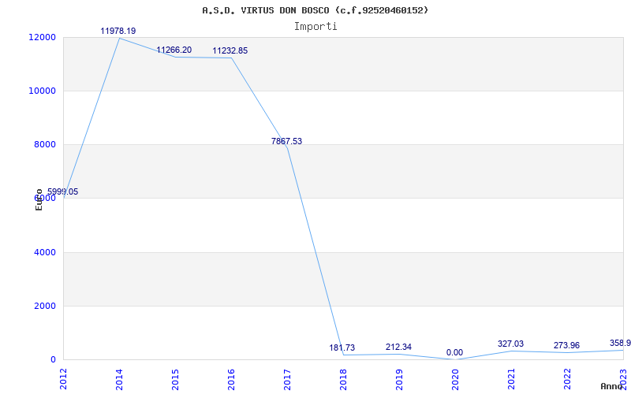Click x-axis year label 2019
Image resolution: width=631 pixels, height=394 pixels.
(x=399, y=378)
